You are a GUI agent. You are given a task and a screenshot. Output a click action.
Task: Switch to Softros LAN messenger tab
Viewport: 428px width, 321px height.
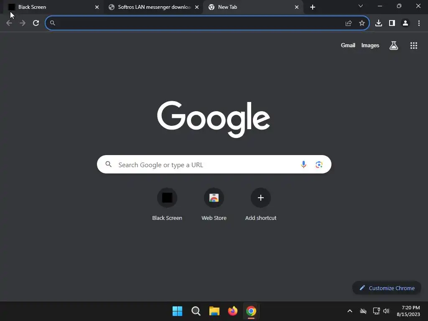coord(153,7)
